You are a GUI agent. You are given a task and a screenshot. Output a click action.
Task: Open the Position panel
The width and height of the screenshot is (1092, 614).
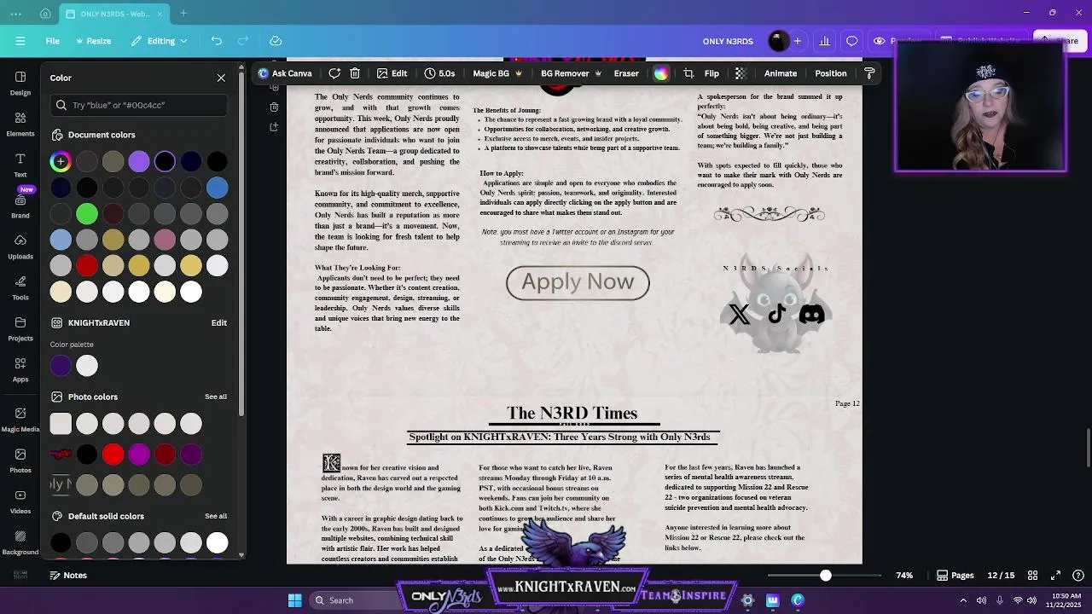830,73
